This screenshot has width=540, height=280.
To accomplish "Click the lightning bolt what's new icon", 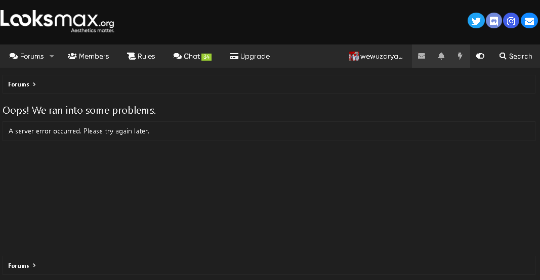I will [x=460, y=56].
